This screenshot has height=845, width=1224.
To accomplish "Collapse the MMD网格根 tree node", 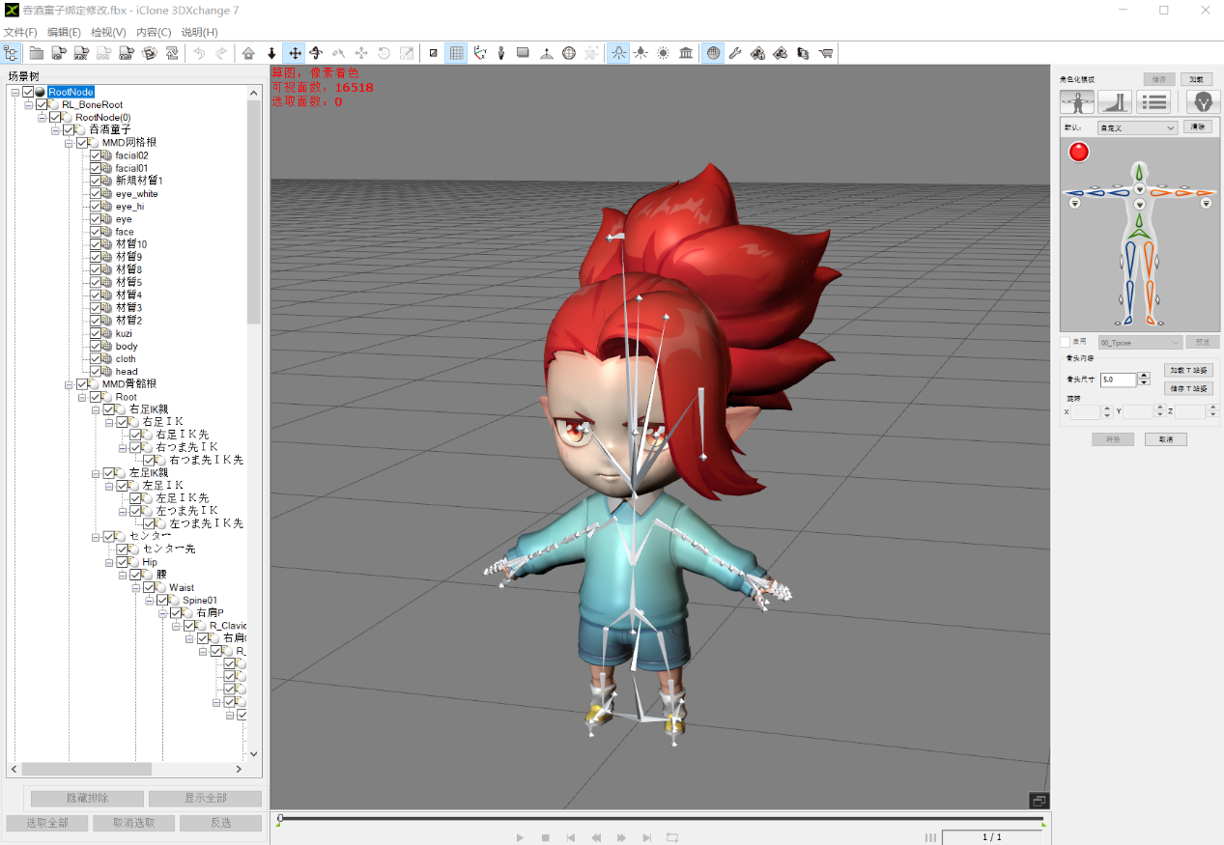I will tap(69, 143).
